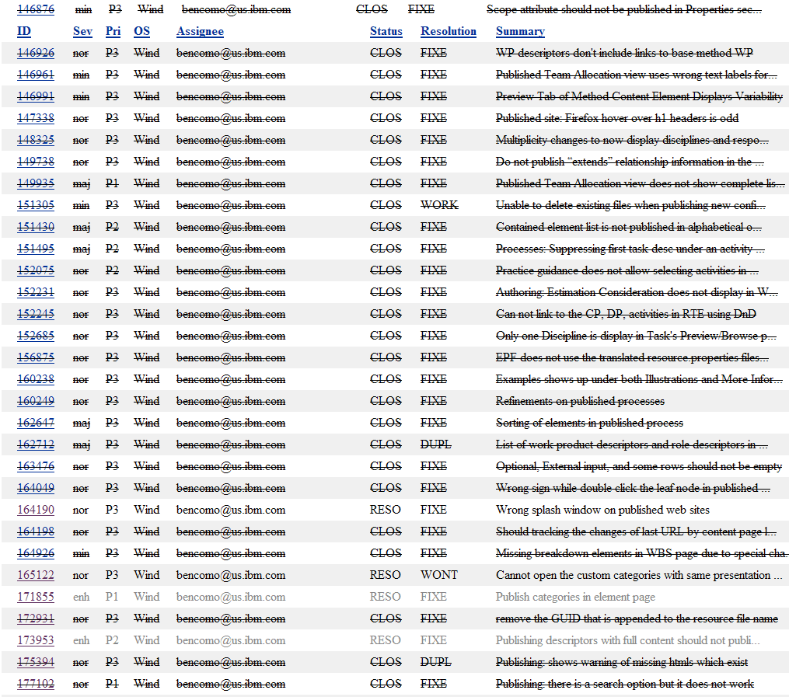Viewport: 789px width, 697px height.
Task: Open bug 160238
Action: click(x=36, y=379)
